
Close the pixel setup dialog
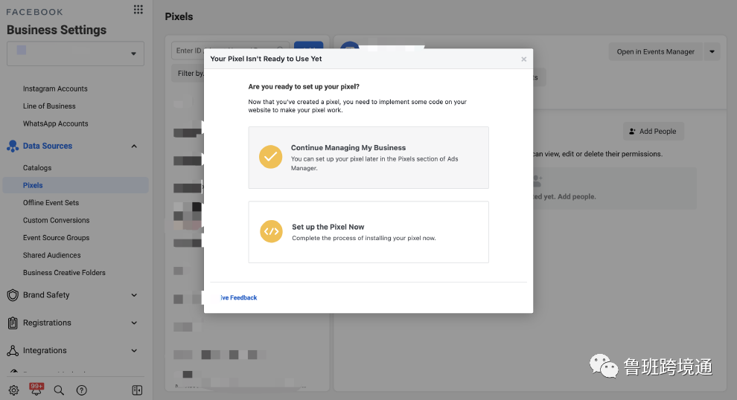pos(523,59)
